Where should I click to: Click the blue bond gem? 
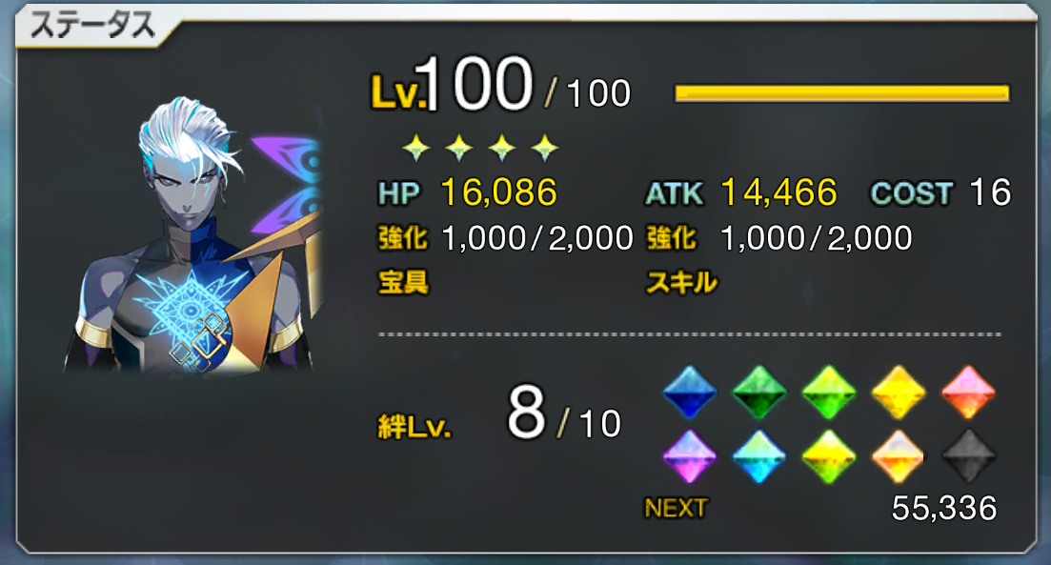pyautogui.click(x=689, y=392)
